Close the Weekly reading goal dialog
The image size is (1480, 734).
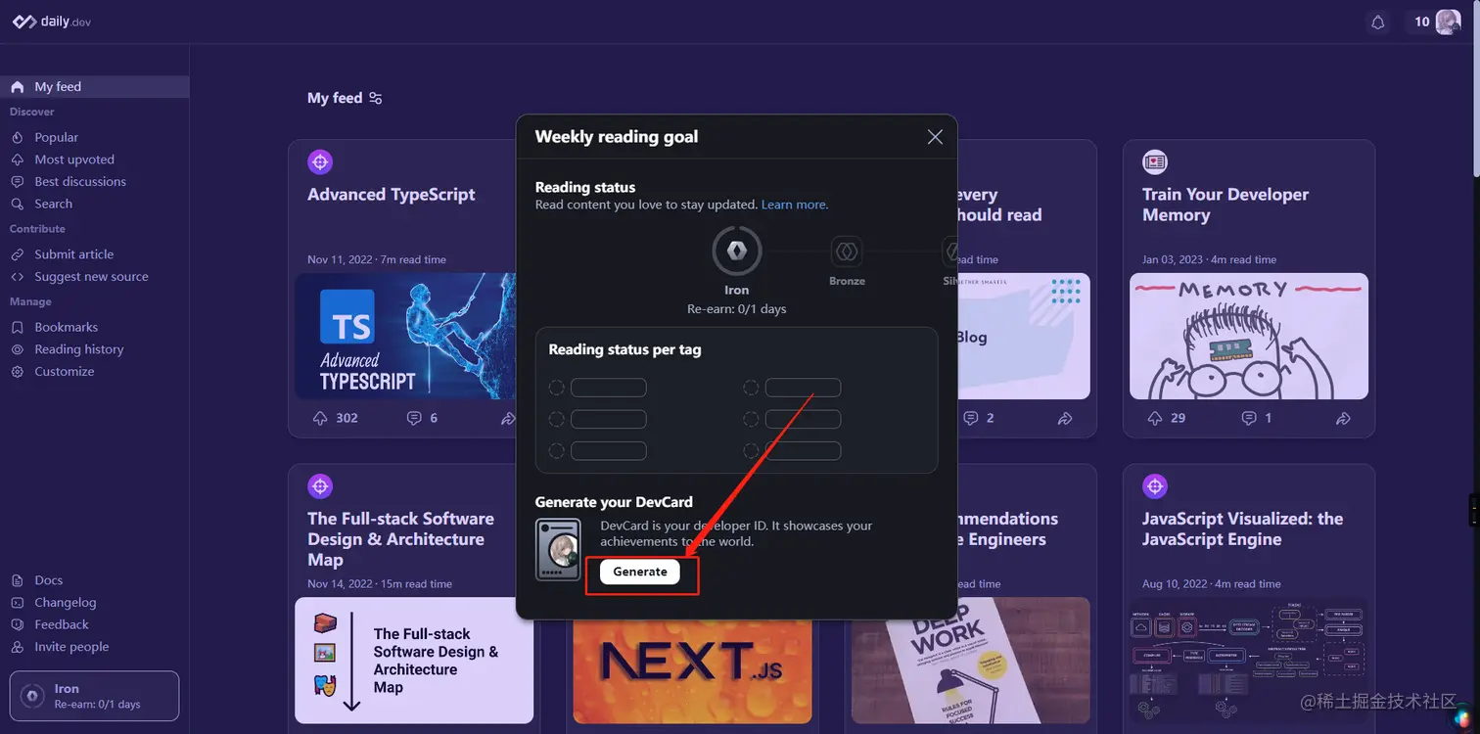pos(935,137)
